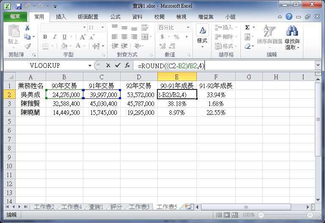This screenshot has height=223, width=325.
Task: Confirm formula with the Enter checkmark
Action: coord(118,66)
